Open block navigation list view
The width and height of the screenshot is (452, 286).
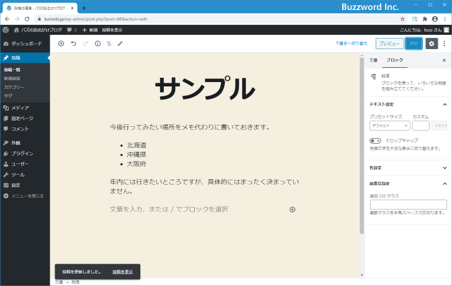109,44
